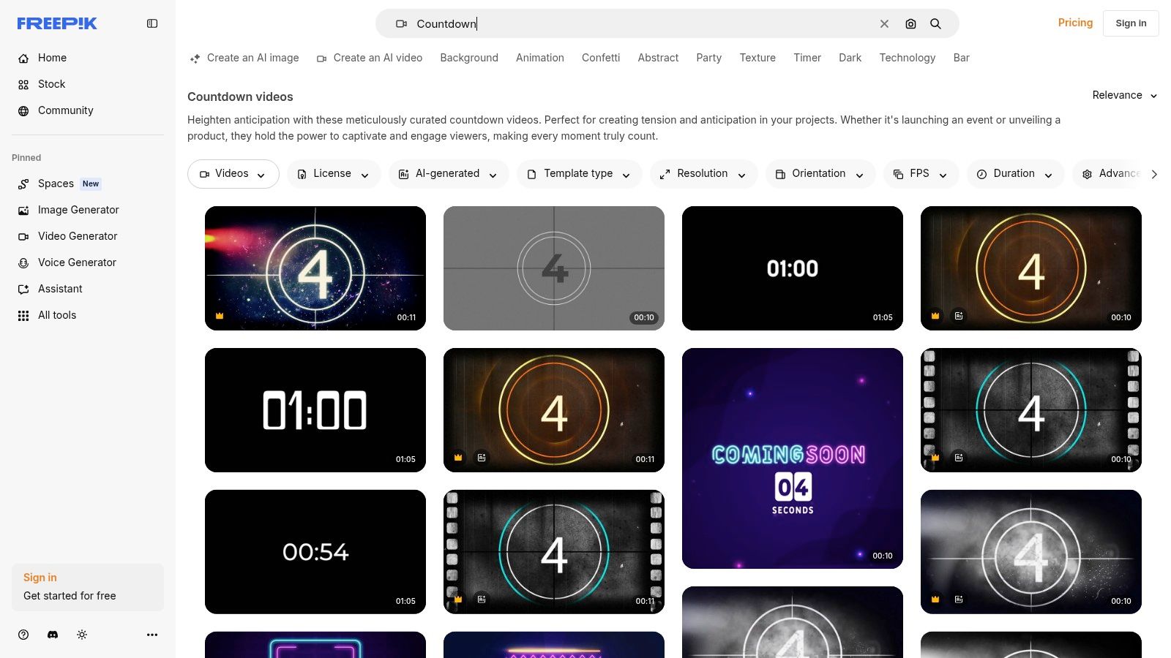Select the Texture tag
The height and width of the screenshot is (658, 1171).
click(x=757, y=58)
